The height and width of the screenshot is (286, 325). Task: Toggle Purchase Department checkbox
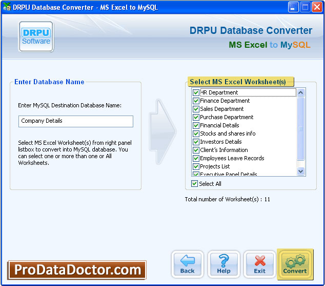point(196,117)
